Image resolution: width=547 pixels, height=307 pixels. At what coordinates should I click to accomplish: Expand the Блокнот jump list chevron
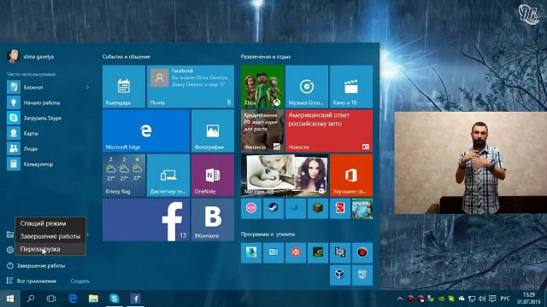[x=87, y=87]
